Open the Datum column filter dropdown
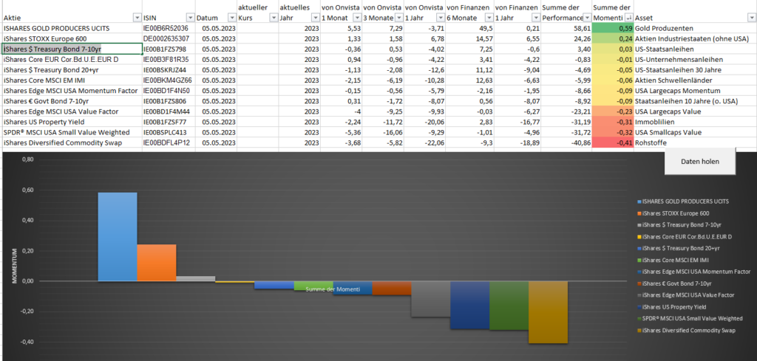The width and height of the screenshot is (757, 361). [x=231, y=18]
